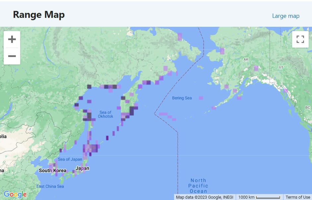312x200 pixels.
Task: Open the Terms of Use link
Action: pos(298,197)
